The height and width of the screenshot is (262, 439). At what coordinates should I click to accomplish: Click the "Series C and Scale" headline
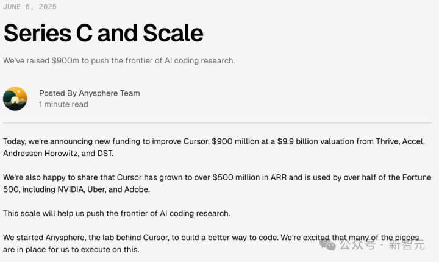click(103, 33)
